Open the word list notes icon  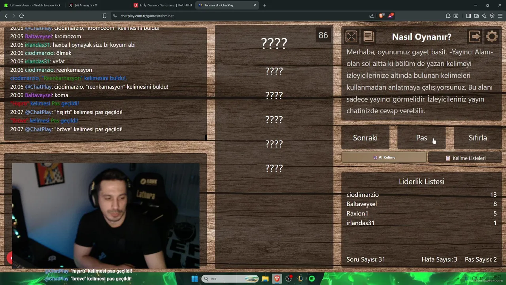pyautogui.click(x=368, y=36)
